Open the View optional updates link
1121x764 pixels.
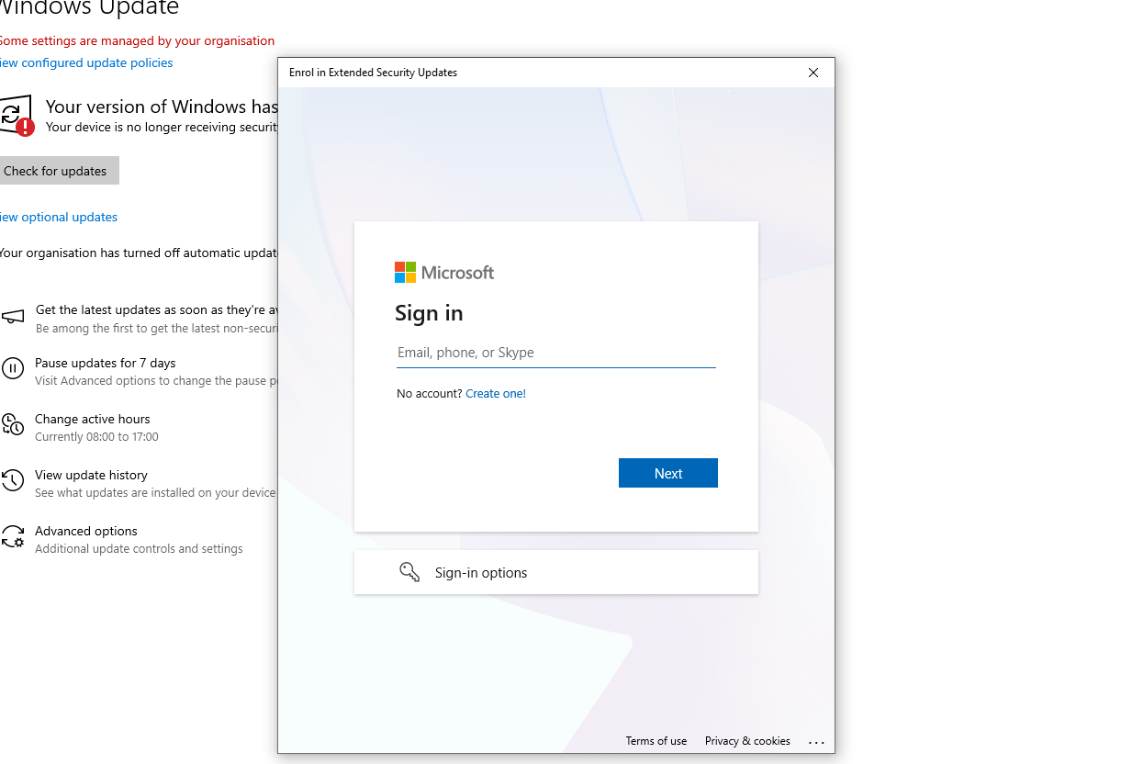pos(59,218)
